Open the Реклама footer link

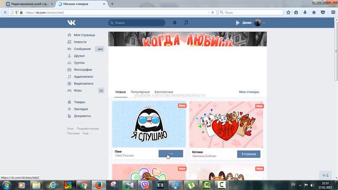tap(73, 134)
